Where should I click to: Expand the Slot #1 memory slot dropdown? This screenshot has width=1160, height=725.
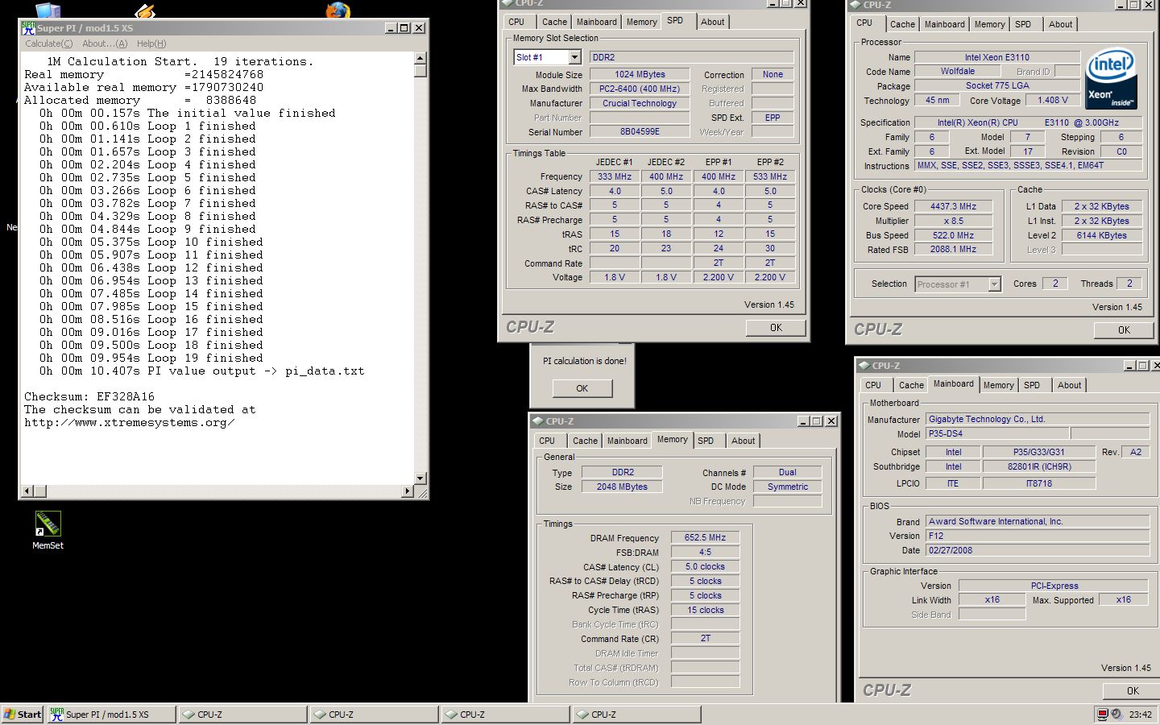[574, 57]
